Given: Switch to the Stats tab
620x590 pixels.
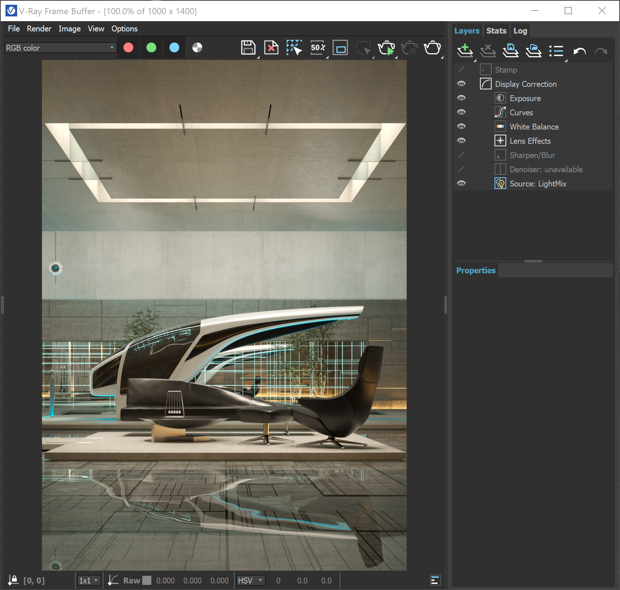Looking at the screenshot, I should pyautogui.click(x=496, y=30).
